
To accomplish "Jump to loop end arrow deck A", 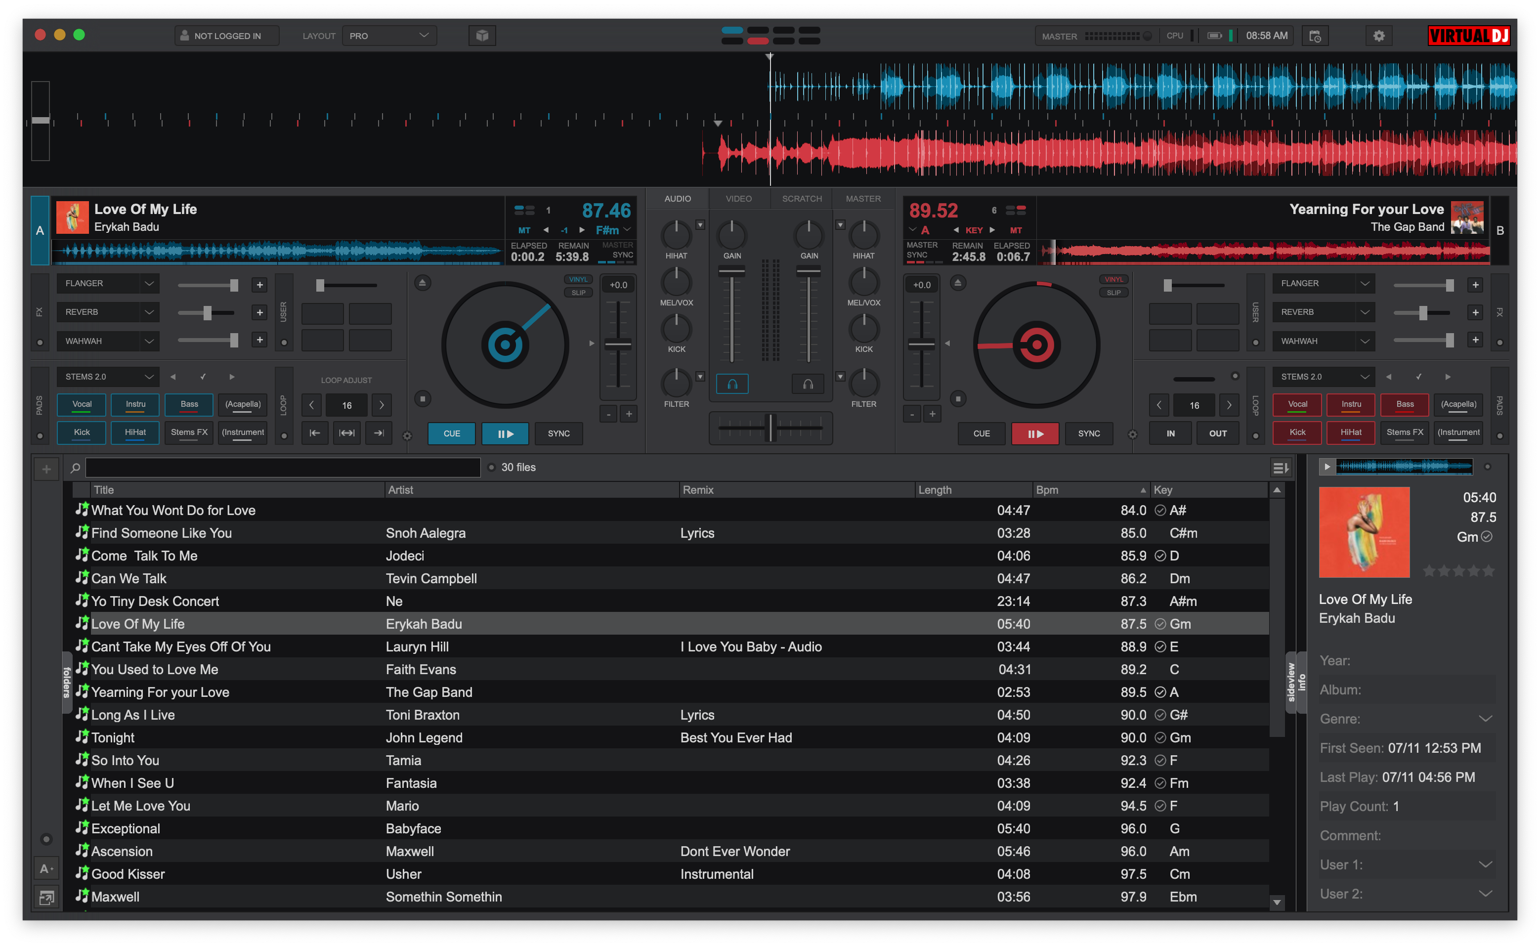I will 378,433.
